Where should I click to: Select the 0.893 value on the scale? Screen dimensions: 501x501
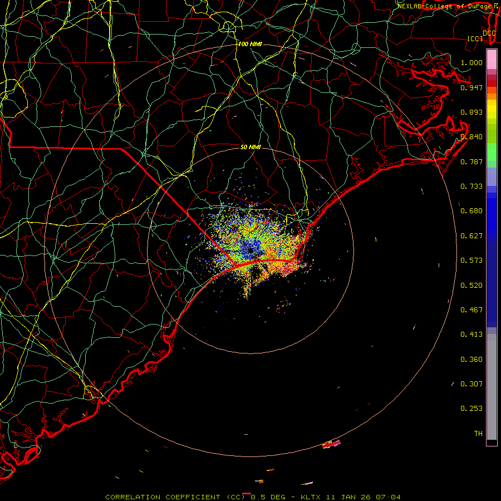tap(471, 112)
